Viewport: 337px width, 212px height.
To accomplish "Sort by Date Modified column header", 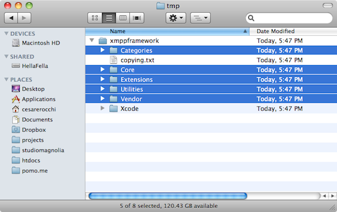I will pyautogui.click(x=293, y=31).
